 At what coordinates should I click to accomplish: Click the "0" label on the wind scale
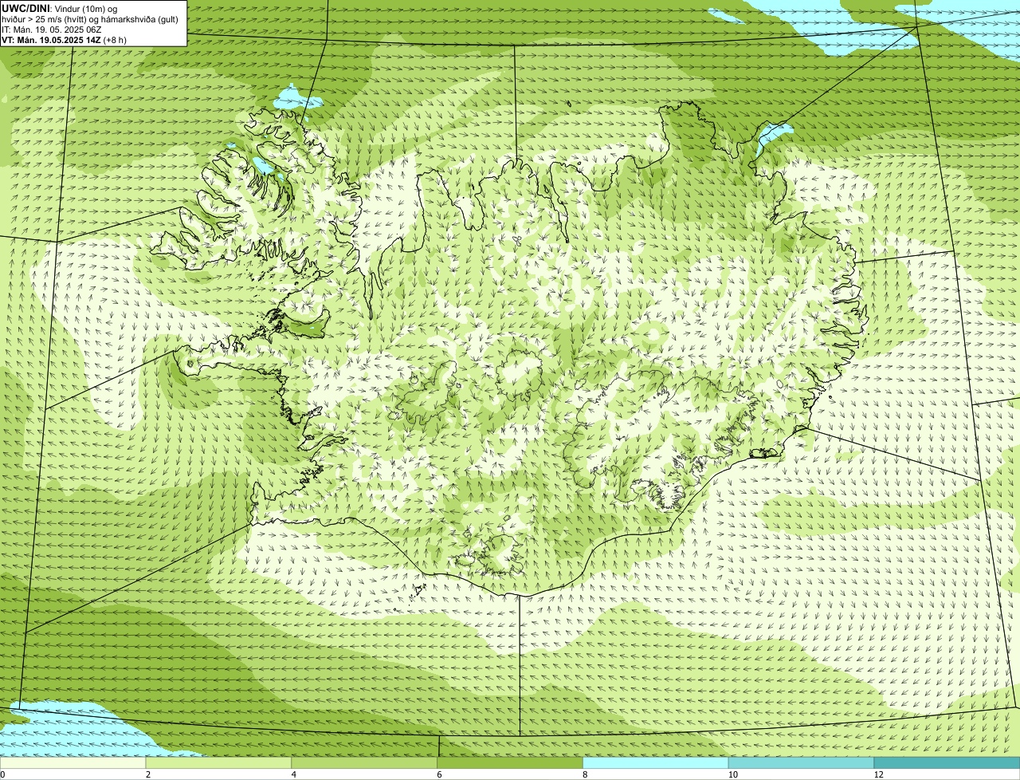(2, 774)
